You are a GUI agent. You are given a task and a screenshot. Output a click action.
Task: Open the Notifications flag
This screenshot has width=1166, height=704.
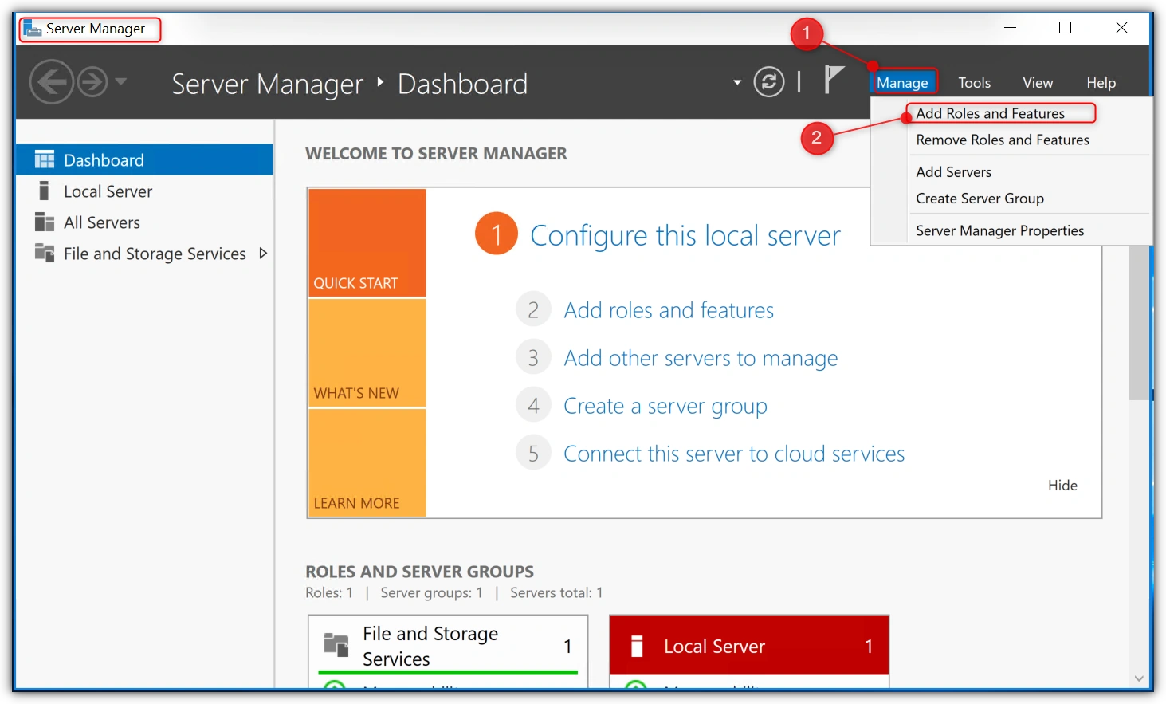[833, 79]
